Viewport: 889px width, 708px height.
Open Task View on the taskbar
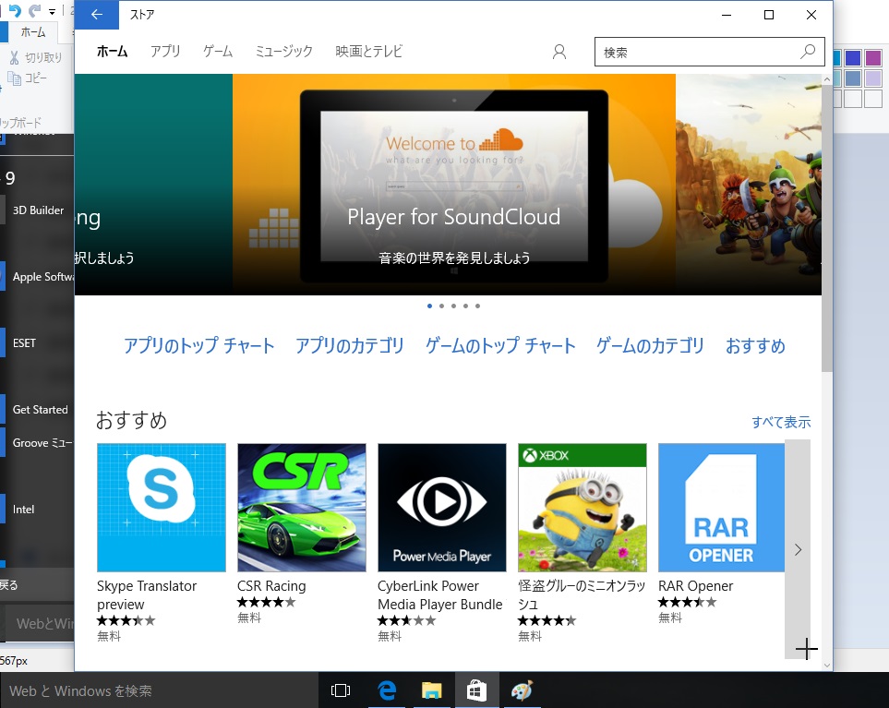click(340, 690)
